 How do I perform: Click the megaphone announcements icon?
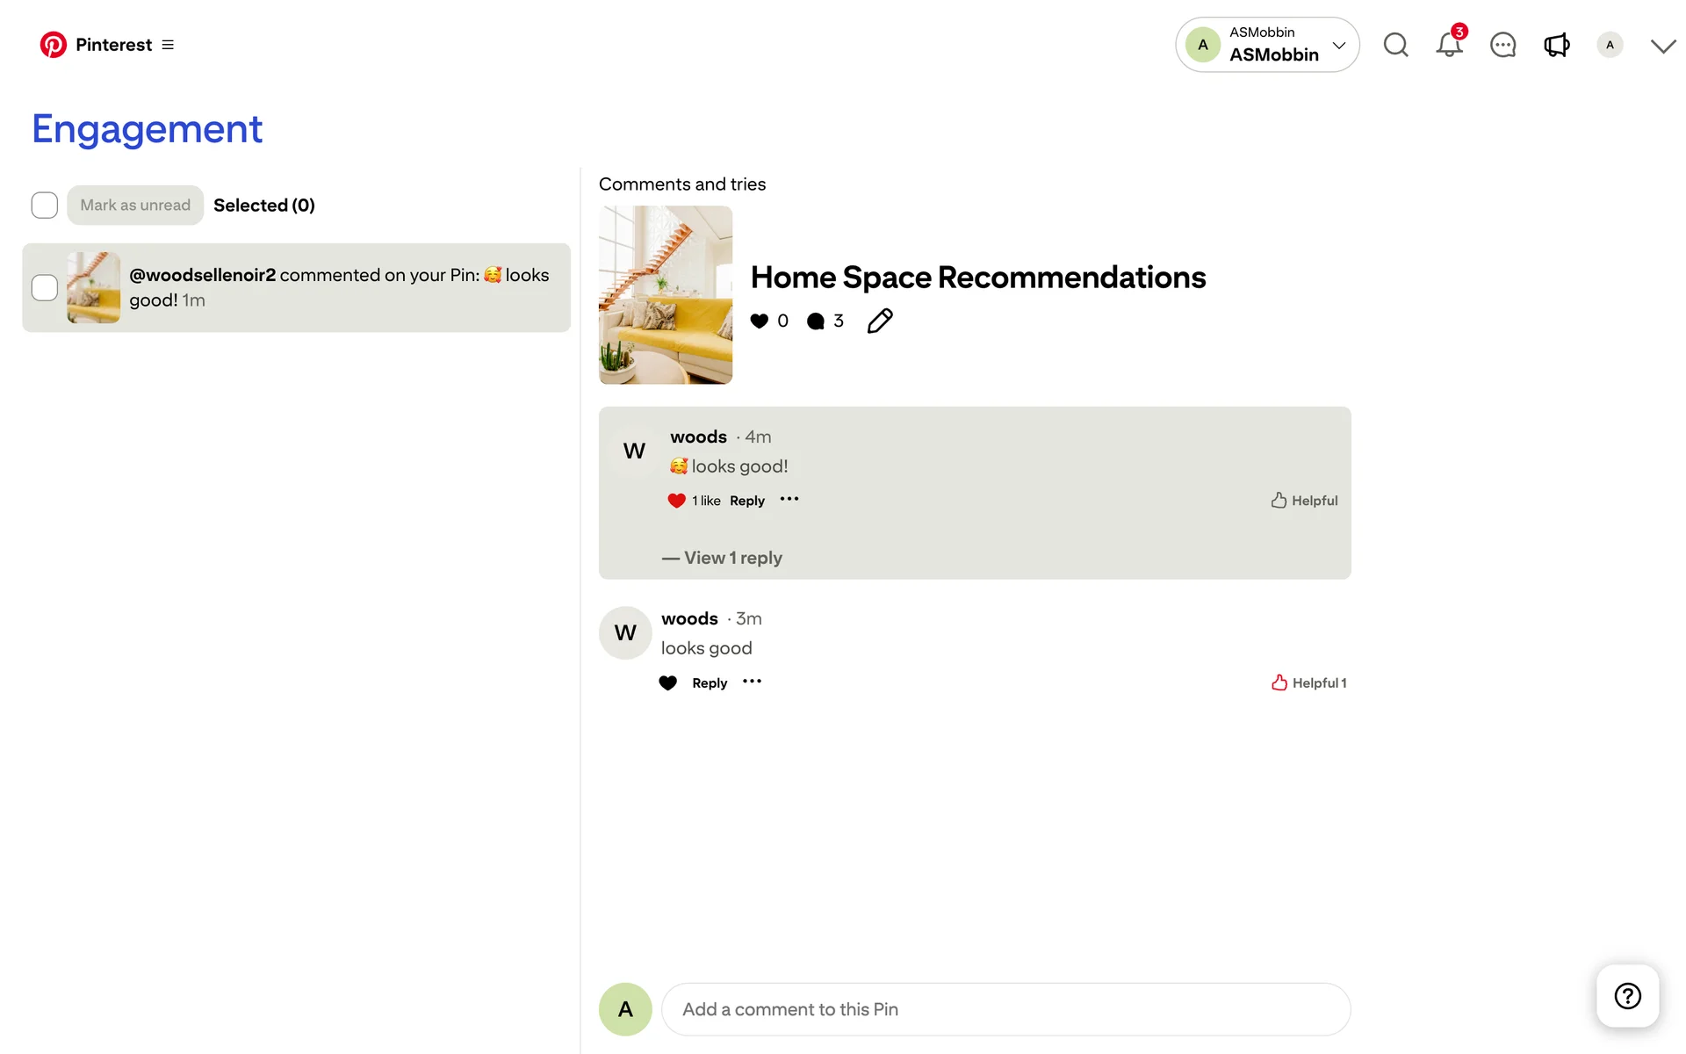coord(1556,45)
